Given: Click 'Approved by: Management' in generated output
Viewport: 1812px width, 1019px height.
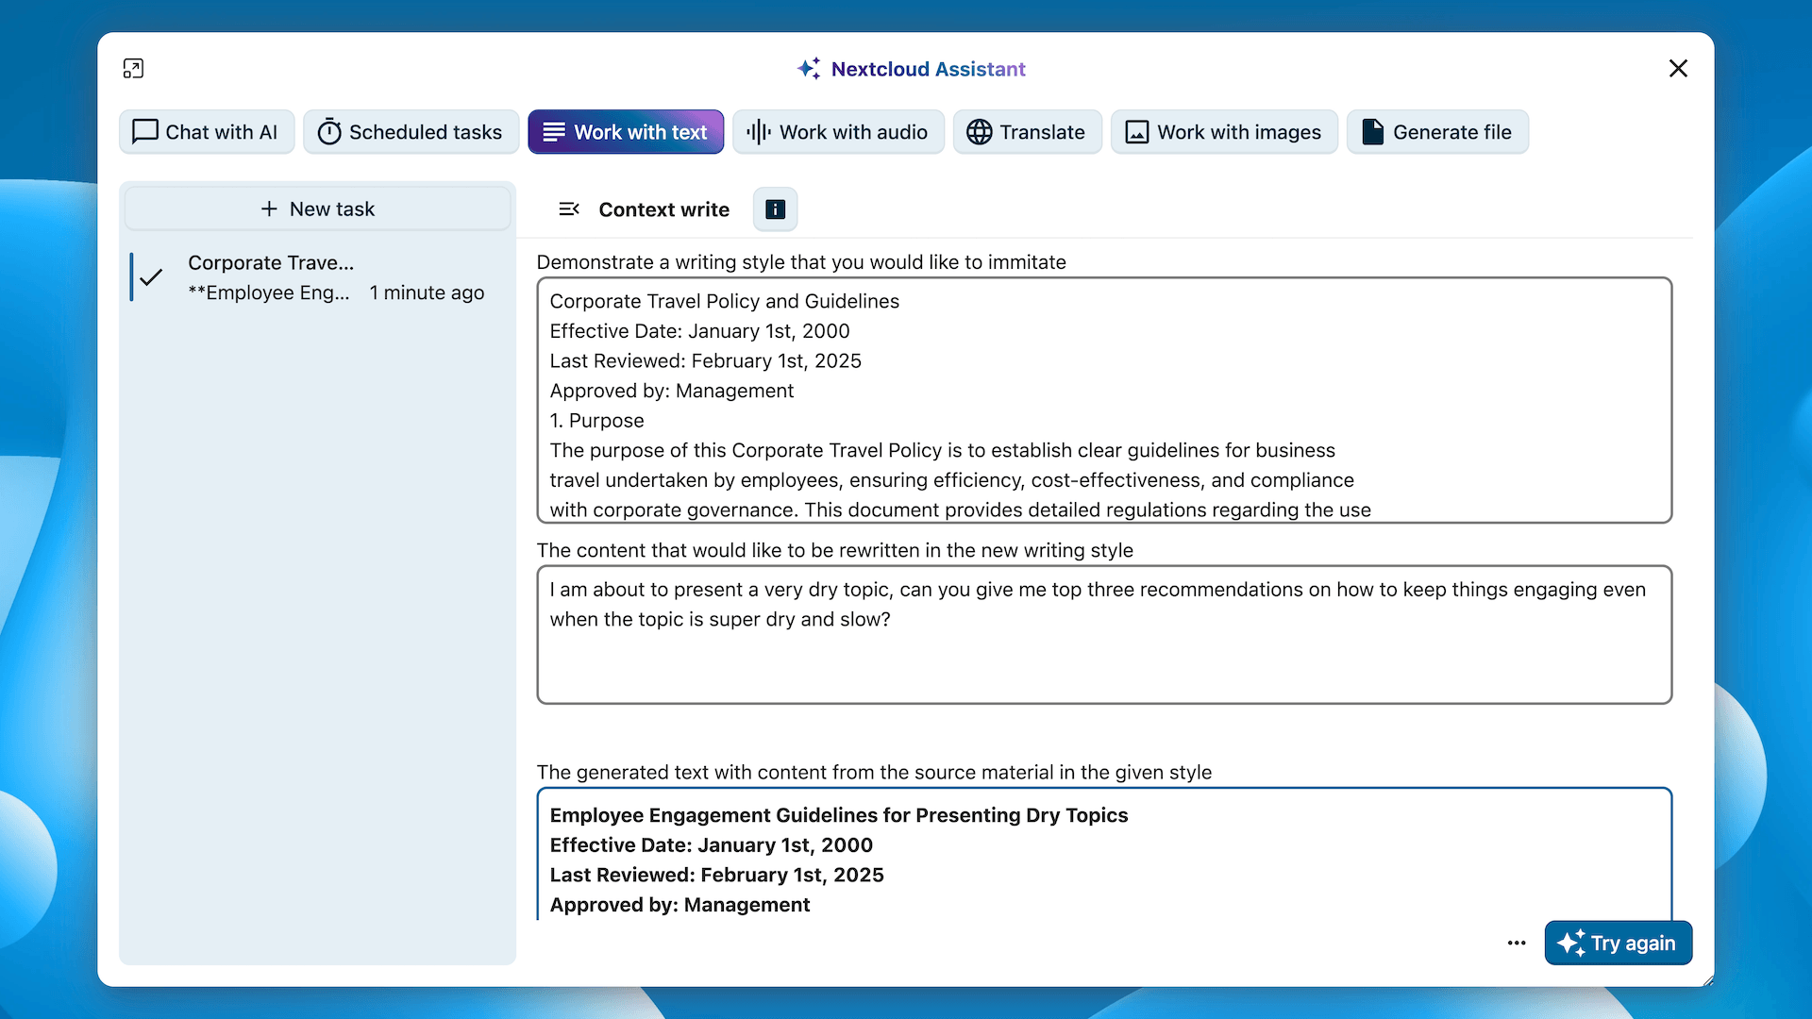Looking at the screenshot, I should (679, 905).
